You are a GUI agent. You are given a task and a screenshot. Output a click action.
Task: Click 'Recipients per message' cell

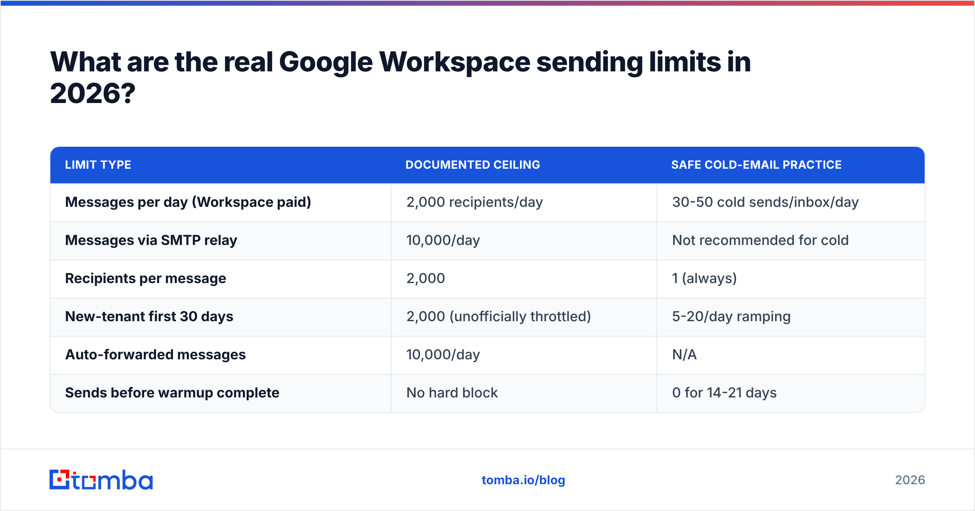tap(221, 279)
